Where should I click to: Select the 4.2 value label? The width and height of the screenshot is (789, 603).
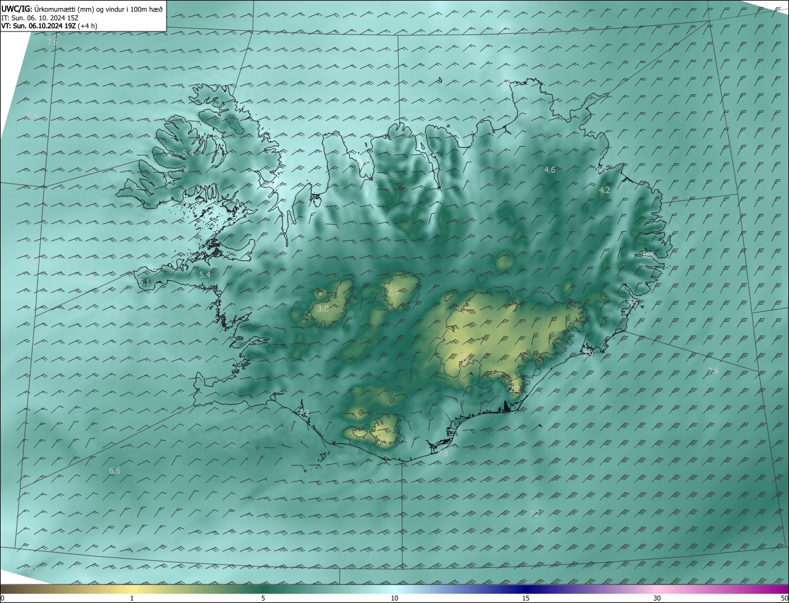605,191
